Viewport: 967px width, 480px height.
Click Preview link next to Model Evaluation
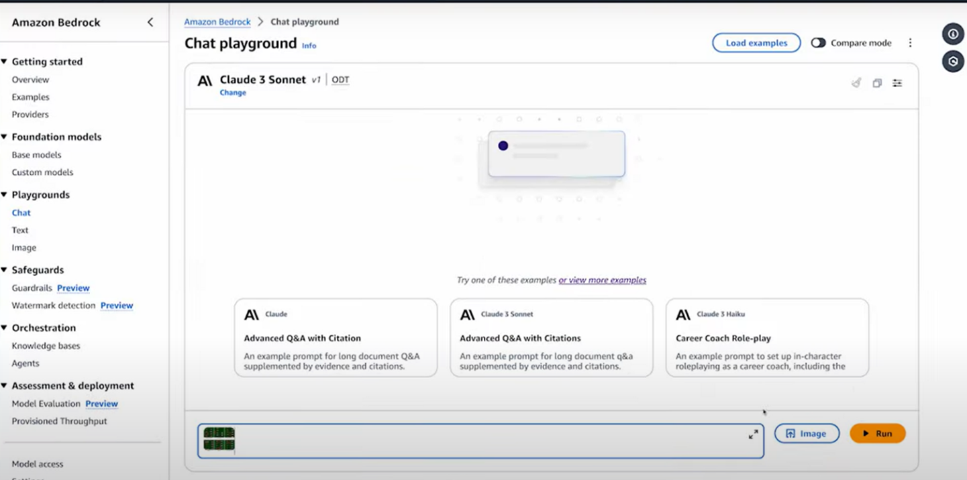(101, 404)
